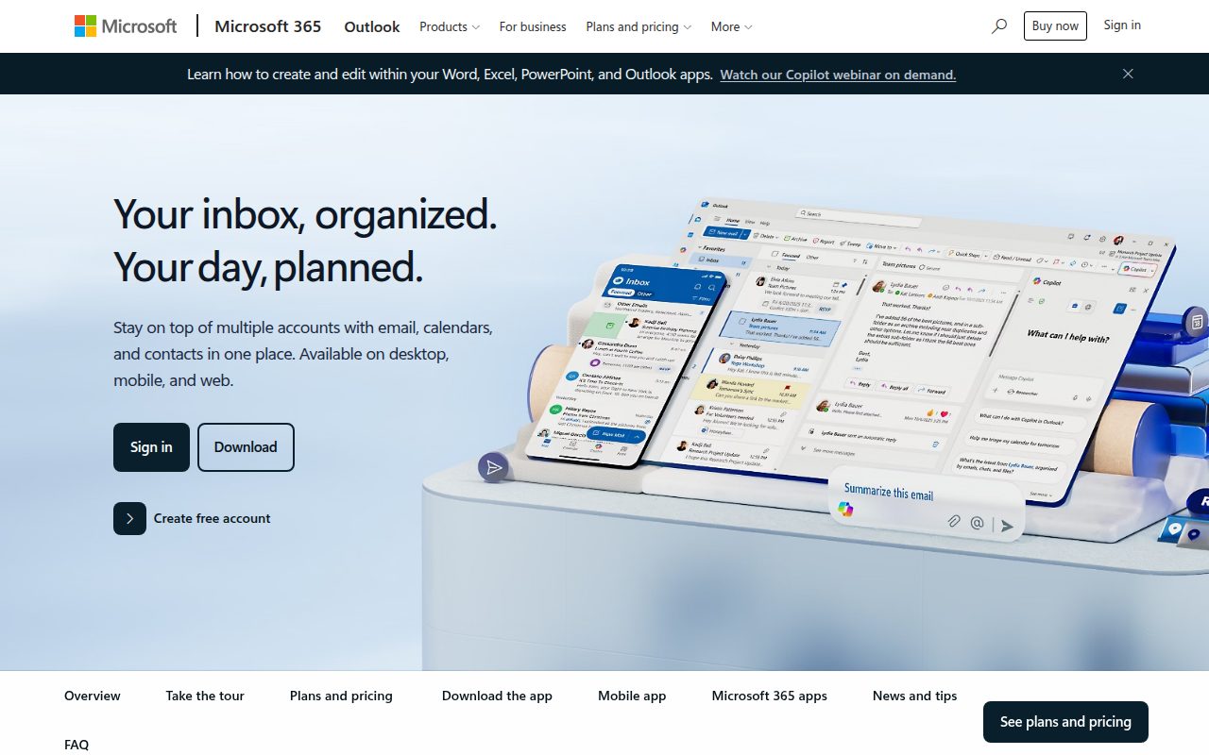This screenshot has width=1209, height=755.
Task: Open the Mobile app section tab
Action: 632,696
